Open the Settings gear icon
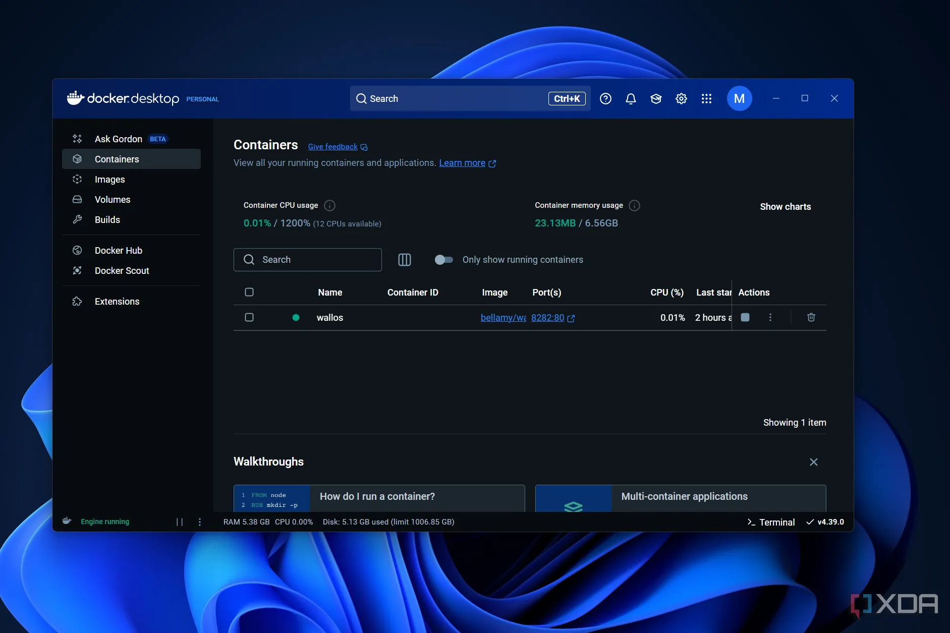The height and width of the screenshot is (633, 950). coord(681,99)
